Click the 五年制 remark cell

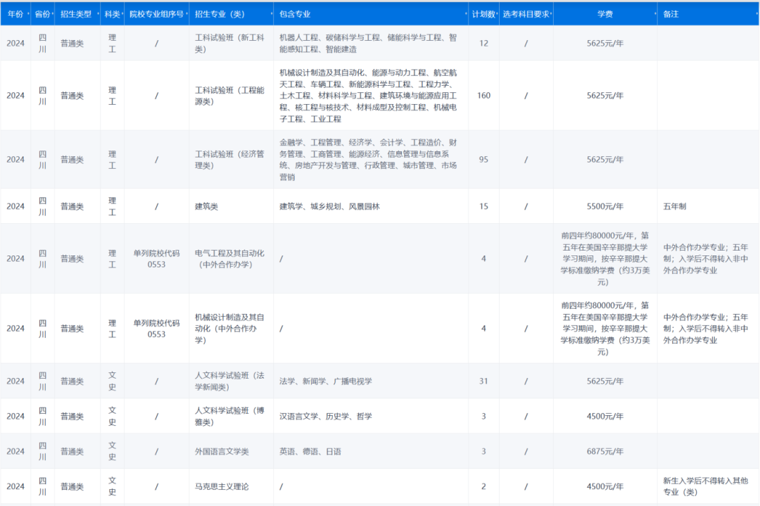point(673,206)
